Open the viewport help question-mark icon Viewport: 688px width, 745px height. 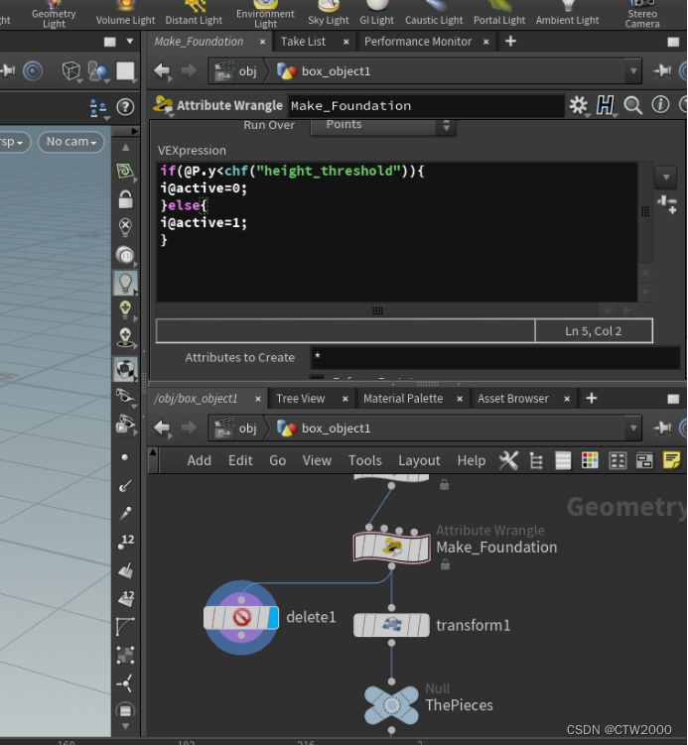125,107
